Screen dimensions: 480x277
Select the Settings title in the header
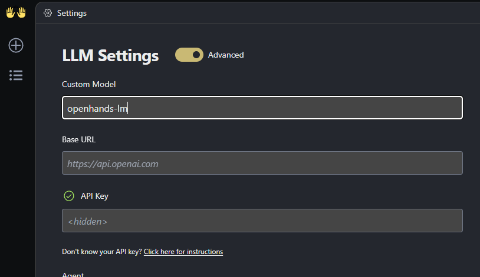(x=72, y=13)
